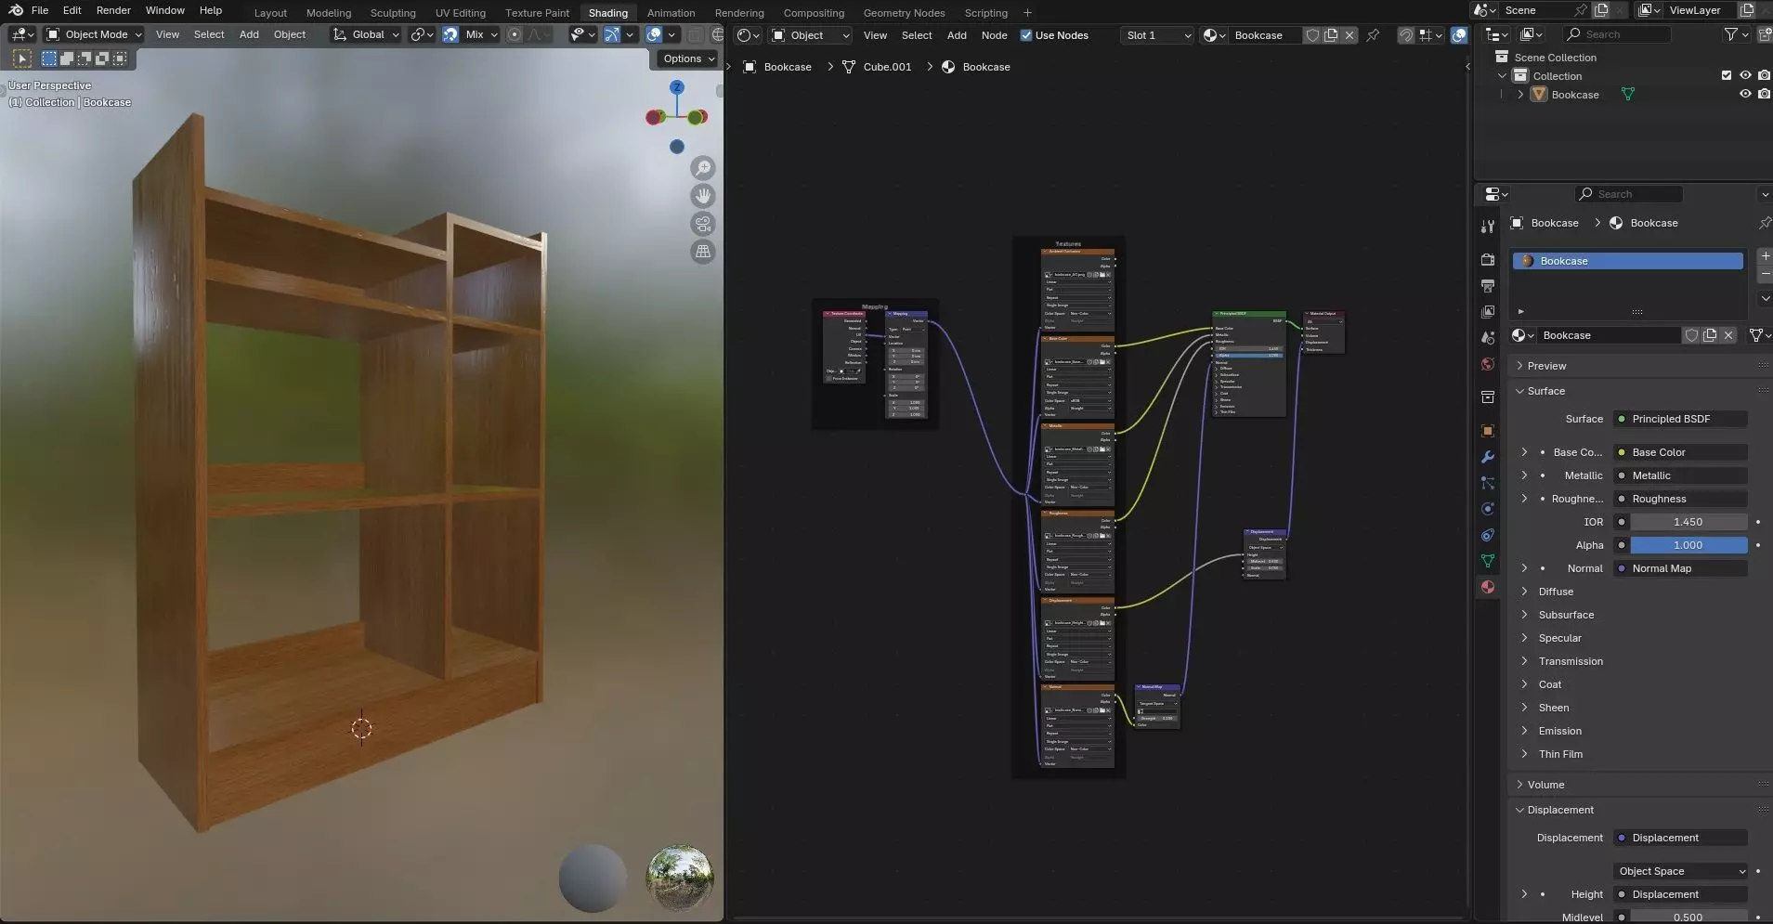Toggle viewport overlays display
Image resolution: width=1773 pixels, height=924 pixels.
pyautogui.click(x=654, y=34)
